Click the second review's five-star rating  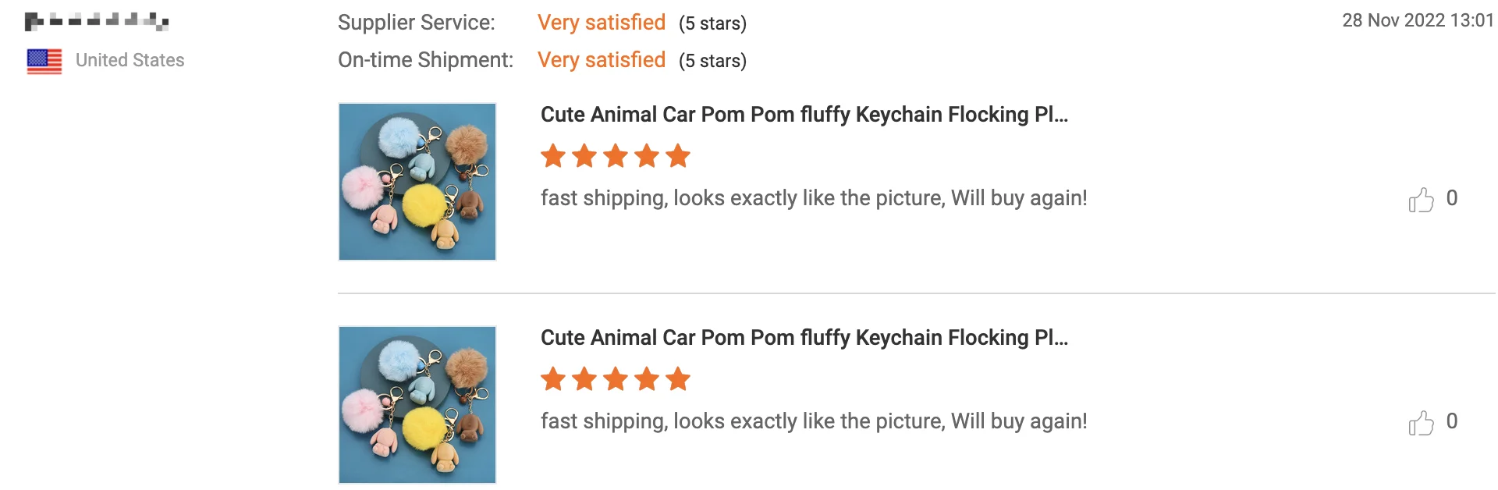coord(616,379)
